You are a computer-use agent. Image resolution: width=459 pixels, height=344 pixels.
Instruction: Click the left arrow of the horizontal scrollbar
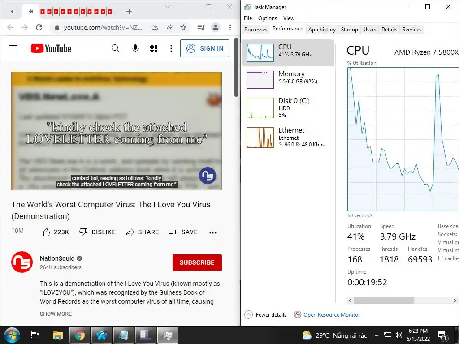(350, 301)
